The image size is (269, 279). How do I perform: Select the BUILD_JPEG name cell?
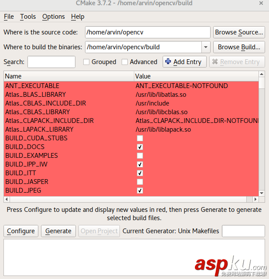pyautogui.click(x=69, y=191)
